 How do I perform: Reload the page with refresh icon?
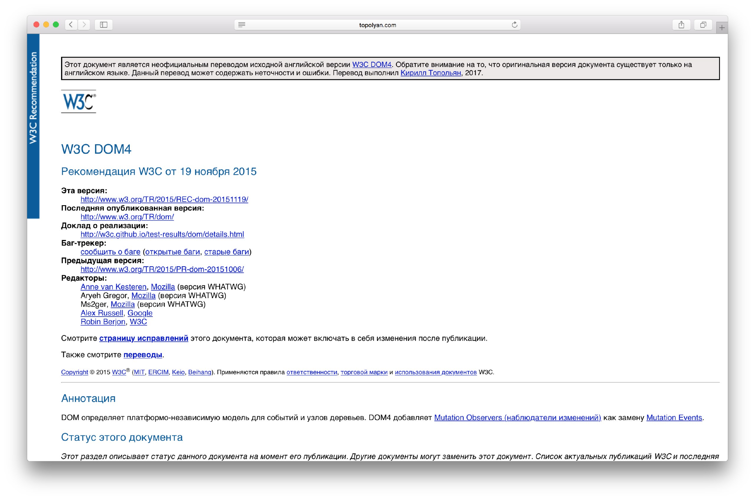point(514,24)
